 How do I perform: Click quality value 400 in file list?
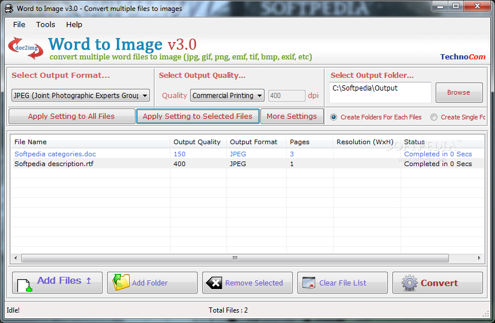coord(179,164)
